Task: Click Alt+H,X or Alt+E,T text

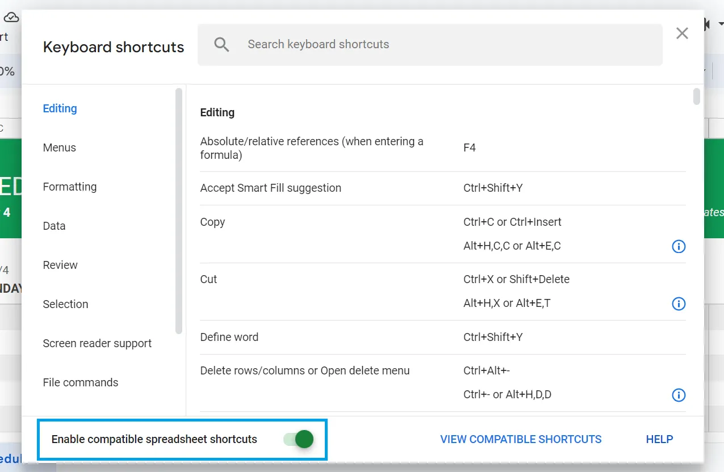Action: [x=507, y=304]
